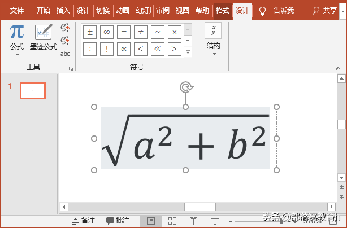
Task: Switch to professional equation format
Action: (x=65, y=28)
